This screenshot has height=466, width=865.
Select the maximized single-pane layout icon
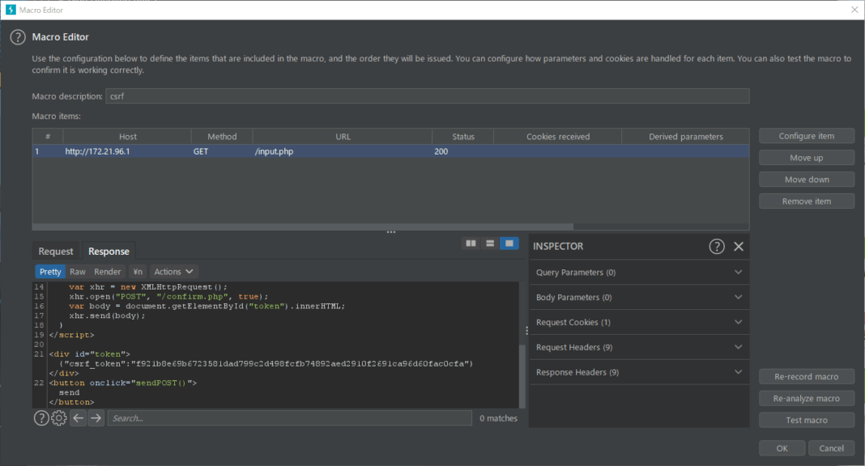pyautogui.click(x=509, y=243)
